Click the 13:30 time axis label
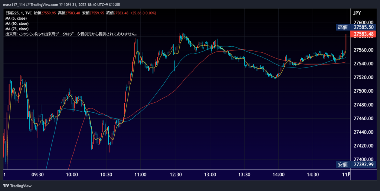This screenshot has height=191, width=380. 244,175
